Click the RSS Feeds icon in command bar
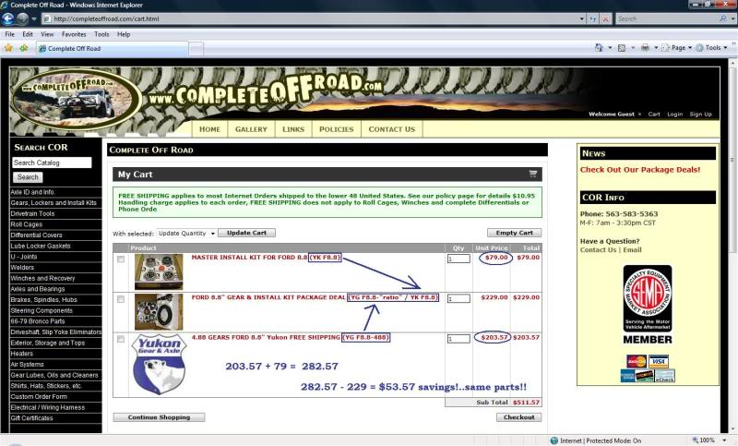738x446 pixels. (x=621, y=48)
